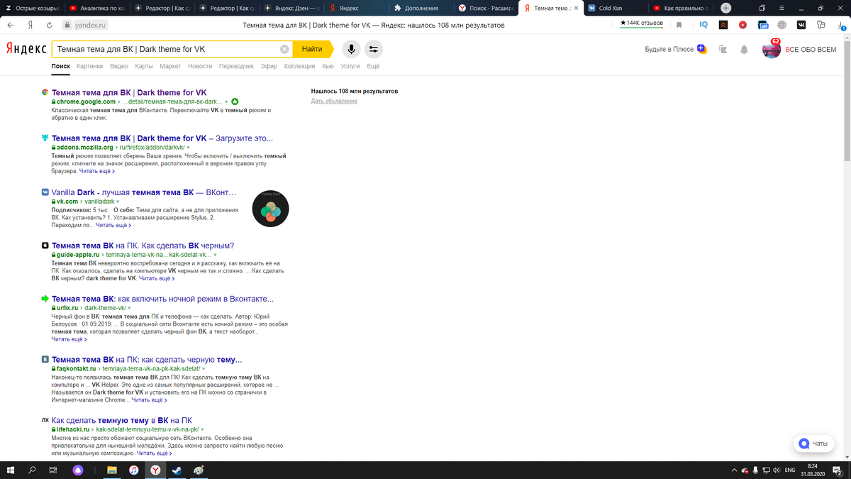Expand dropdown arrow for addons.mozilla.org result
The image size is (851, 479).
tap(188, 148)
